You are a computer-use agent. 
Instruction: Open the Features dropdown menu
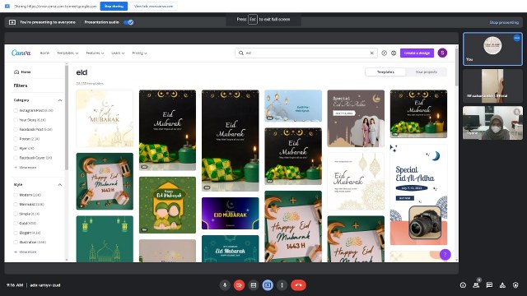95,53
